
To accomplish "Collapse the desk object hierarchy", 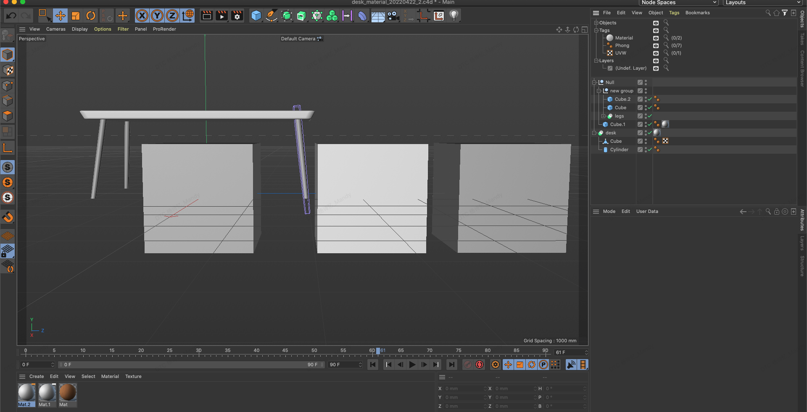I will coord(594,133).
